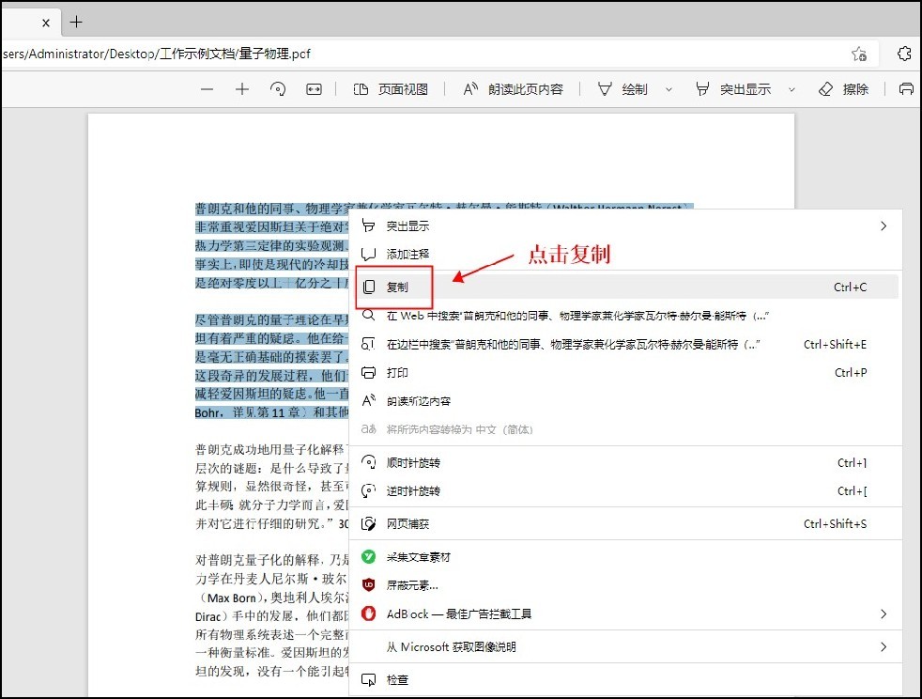Select the fit-to-width icon
Screen dimensions: 922x699
click(313, 89)
